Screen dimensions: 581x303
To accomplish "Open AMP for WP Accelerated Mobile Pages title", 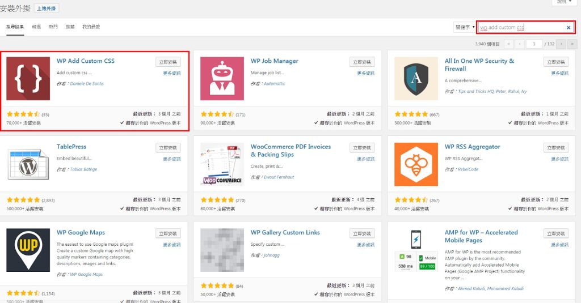I will tap(481, 236).
